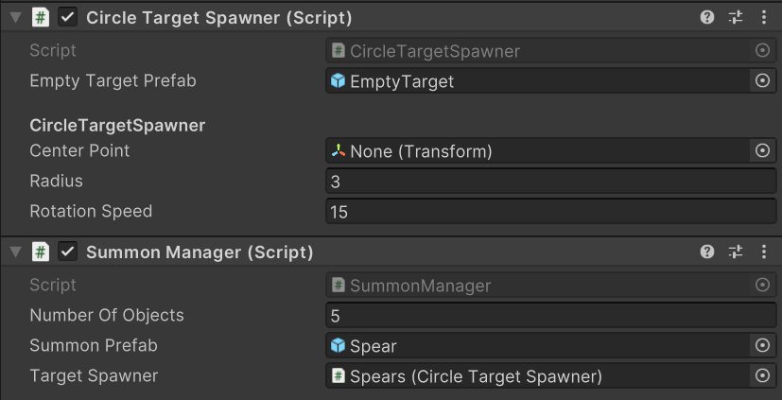This screenshot has height=400, width=782.
Task: Disable the Circle Target Spawner component
Action: (x=68, y=17)
